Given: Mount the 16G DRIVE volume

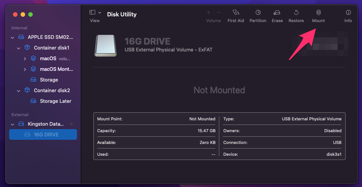Looking at the screenshot, I should click(318, 13).
